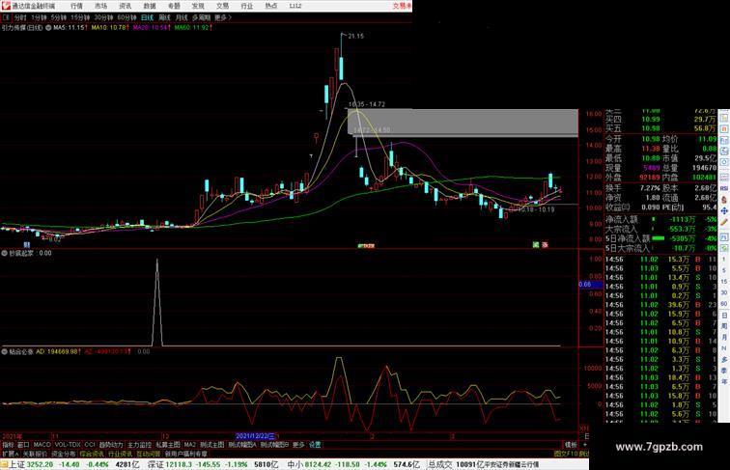Image resolution: width=730 pixels, height=470 pixels.
Task: Switch to the 5分钟 period
Action: [x=59, y=17]
